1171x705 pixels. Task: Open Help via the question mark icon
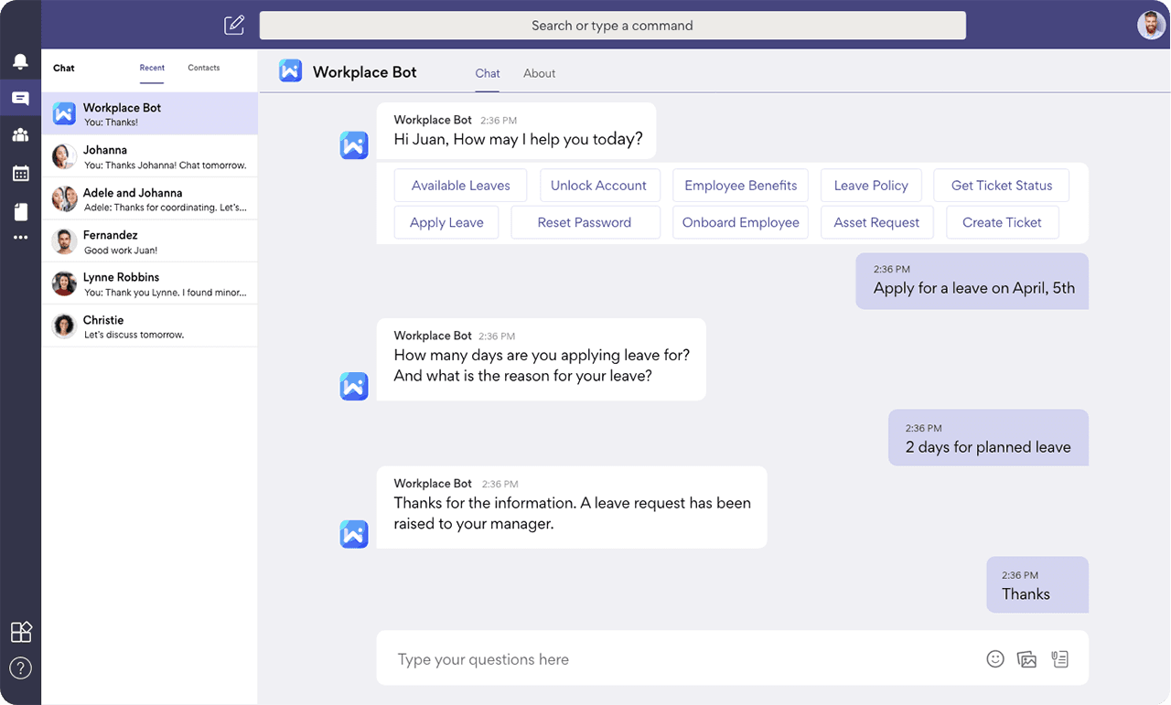[x=20, y=668]
